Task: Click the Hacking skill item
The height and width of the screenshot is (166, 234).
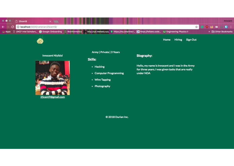Action: coord(100,67)
